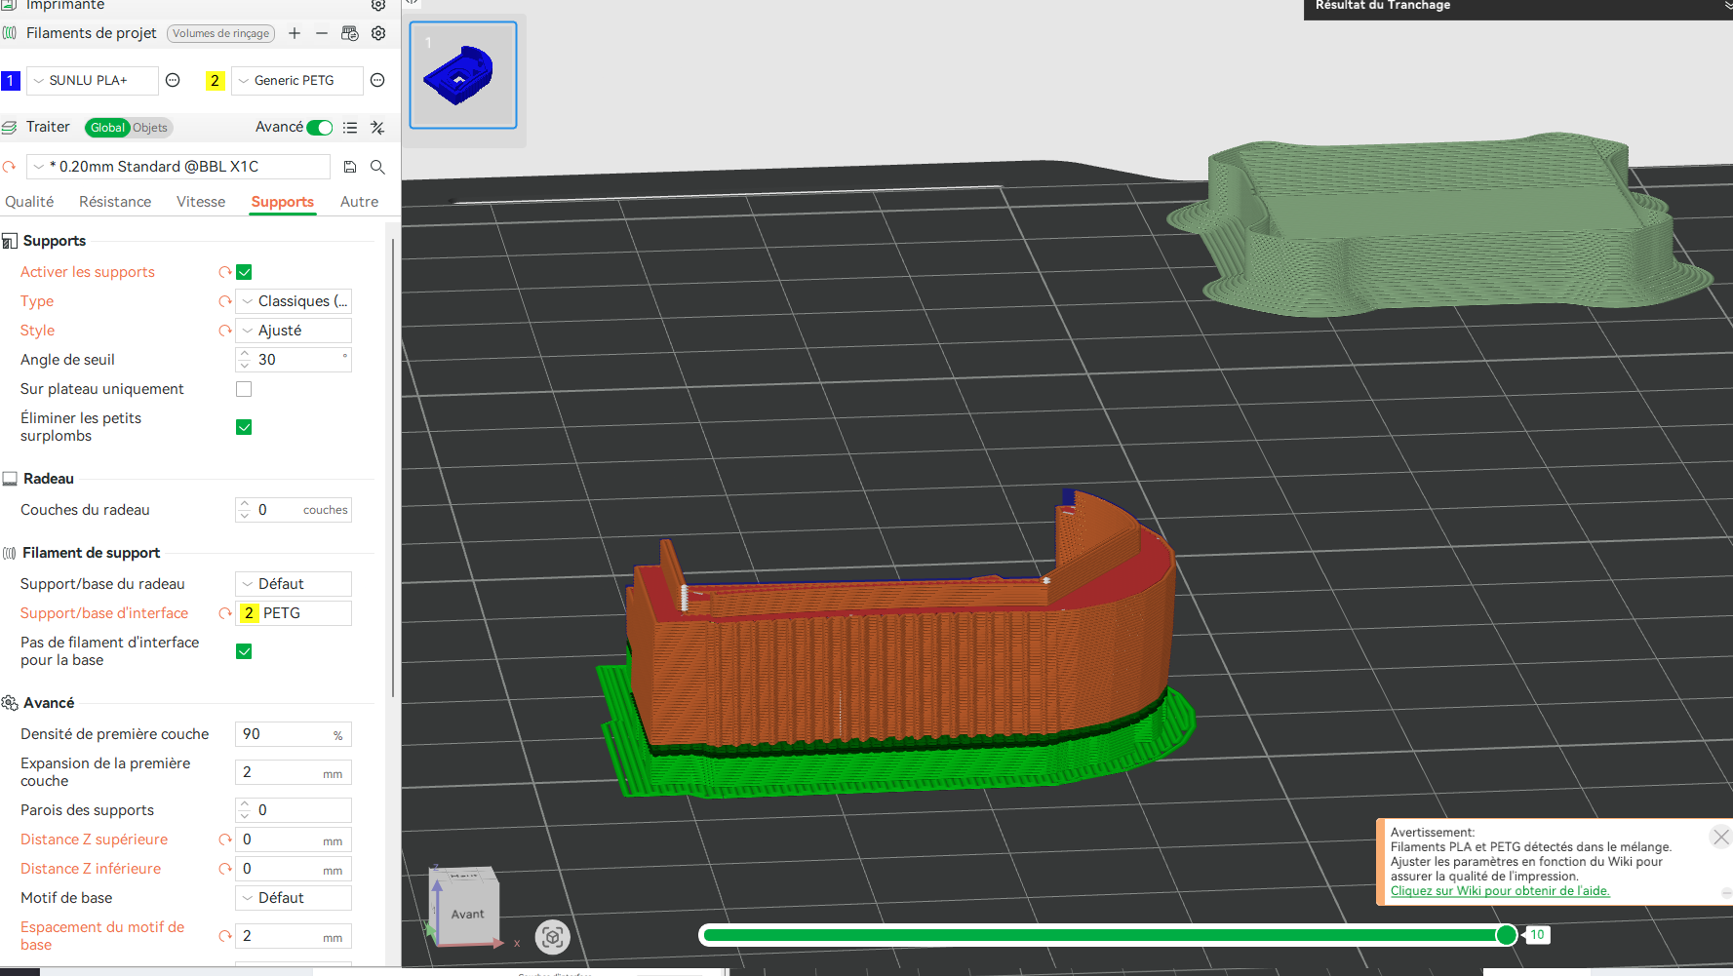Search process settings with magnifier icon
1733x976 pixels.
377,167
